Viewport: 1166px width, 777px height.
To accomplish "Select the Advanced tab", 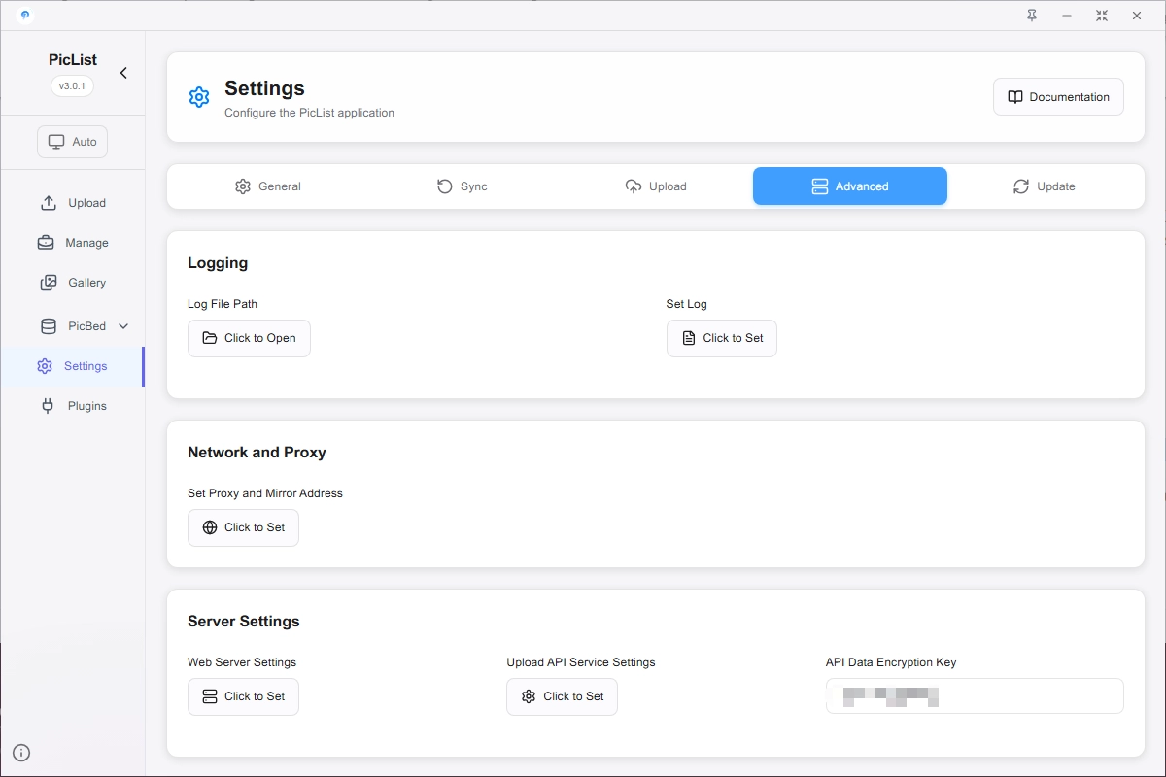I will (x=850, y=186).
